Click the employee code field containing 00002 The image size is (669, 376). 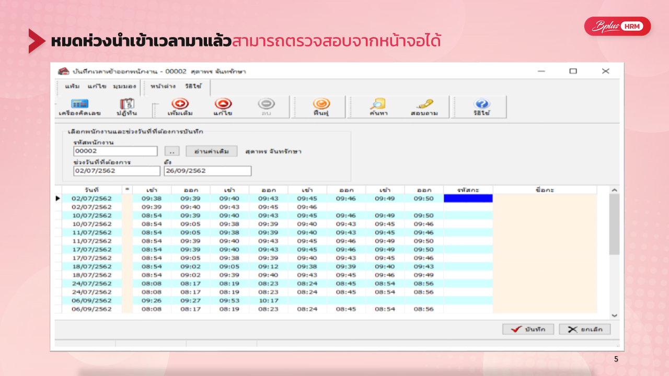coord(116,151)
